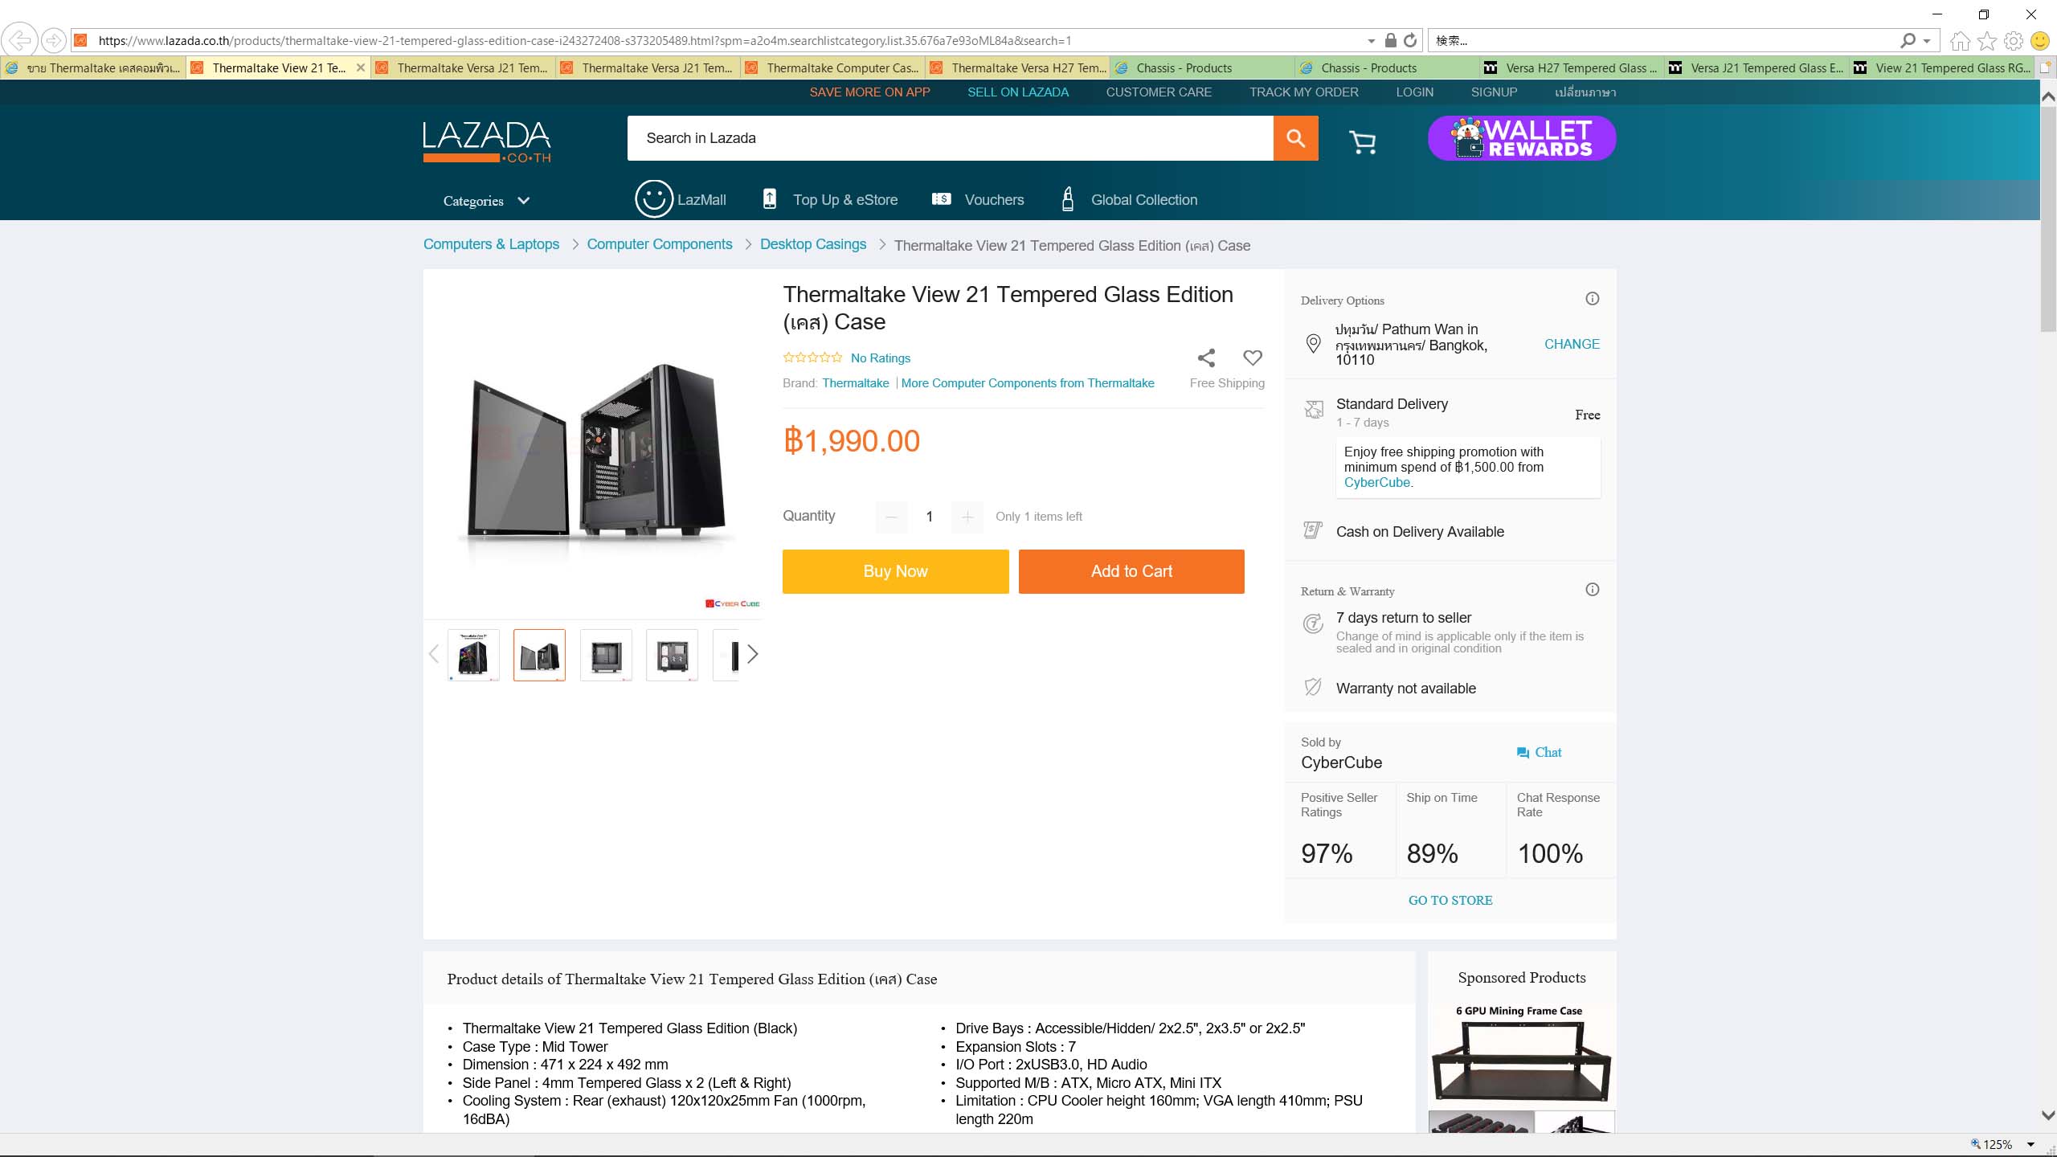Click GO TO STORE link
The image size is (2057, 1157).
[1450, 900]
